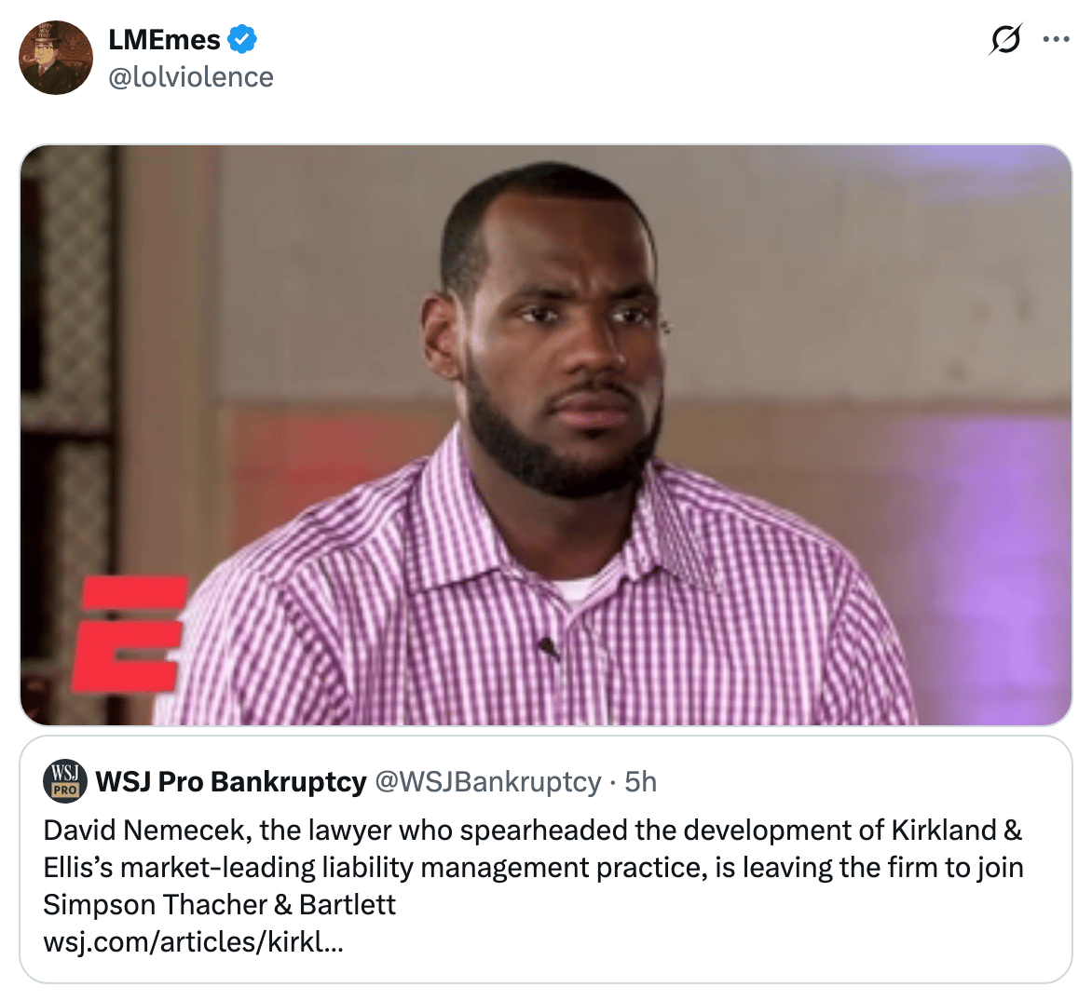Viewport: 1092px width, 1000px height.
Task: Visit the @WSJBankruptcy handle
Action: (488, 781)
